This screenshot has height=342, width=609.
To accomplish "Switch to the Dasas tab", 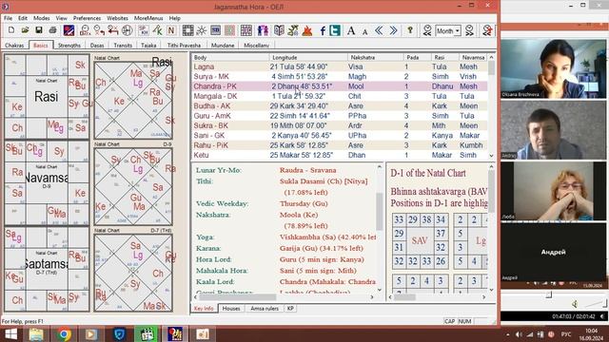I will 97,46.
